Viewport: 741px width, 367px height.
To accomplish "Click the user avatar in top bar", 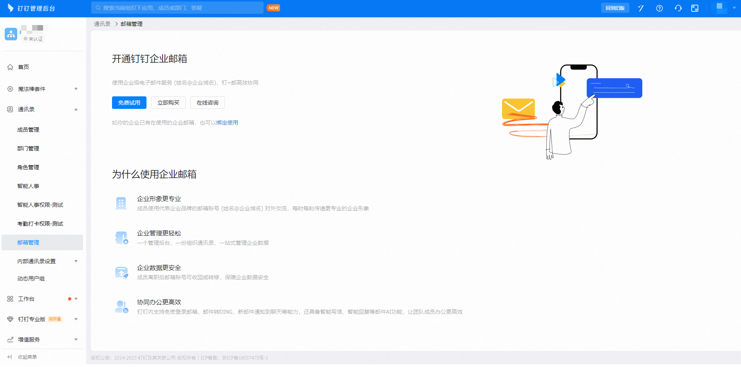I will point(720,8).
